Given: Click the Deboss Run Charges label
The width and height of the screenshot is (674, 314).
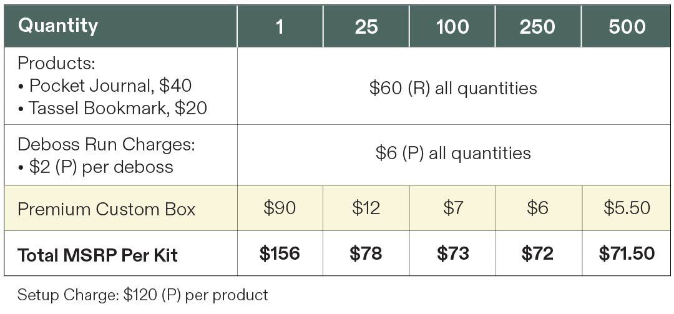Looking at the screenshot, I should (107, 145).
